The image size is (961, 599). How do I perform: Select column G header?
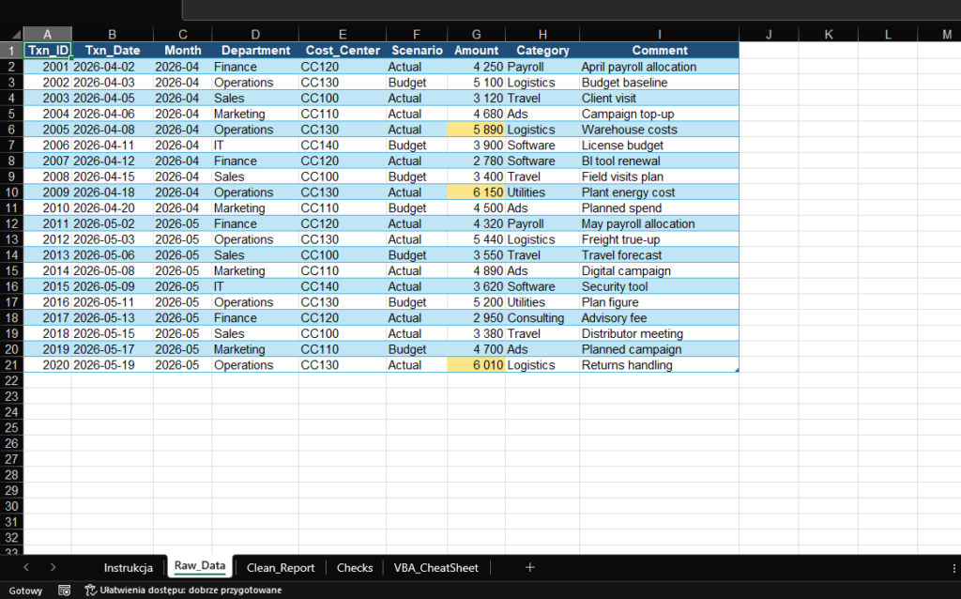tap(477, 35)
